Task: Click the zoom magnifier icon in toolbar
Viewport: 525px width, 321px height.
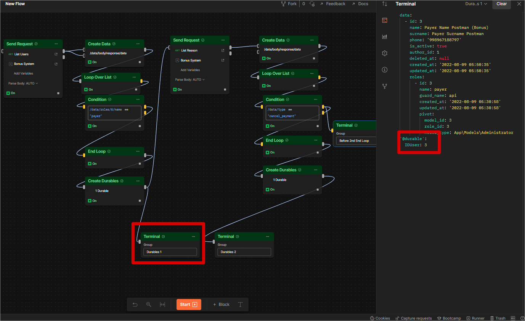Action: tap(149, 305)
